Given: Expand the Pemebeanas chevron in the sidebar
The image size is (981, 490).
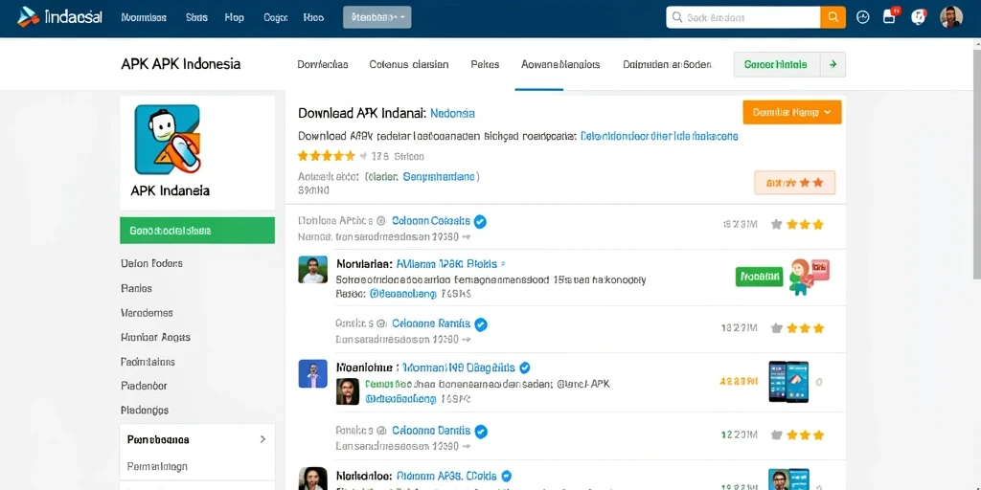Looking at the screenshot, I should coord(262,439).
